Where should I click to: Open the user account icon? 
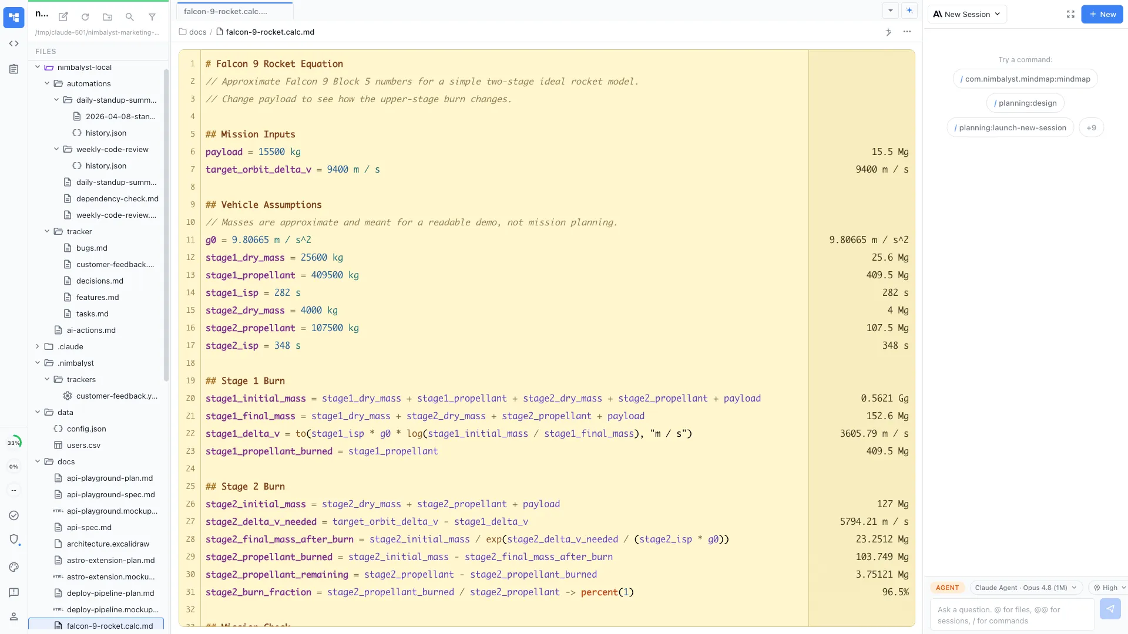14,616
